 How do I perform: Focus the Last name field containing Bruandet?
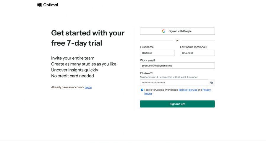pos(197,53)
